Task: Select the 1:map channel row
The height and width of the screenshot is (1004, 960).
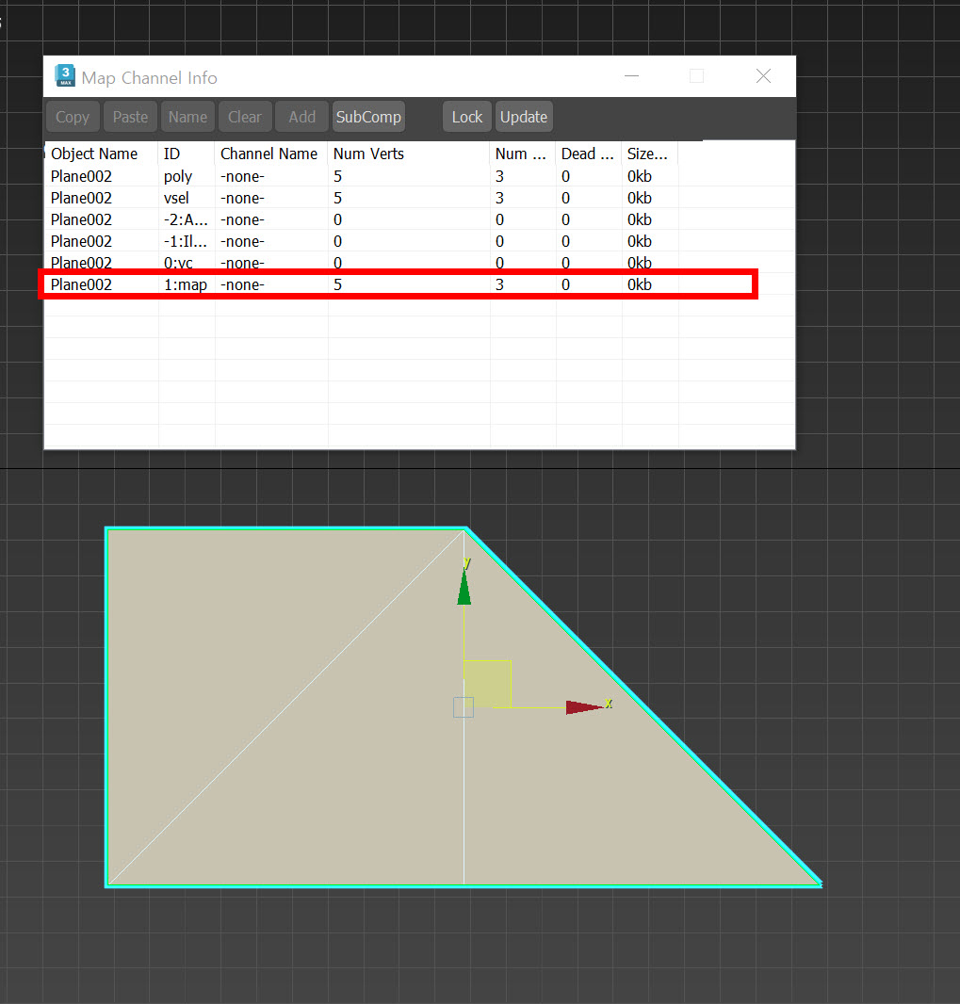Action: (x=419, y=284)
